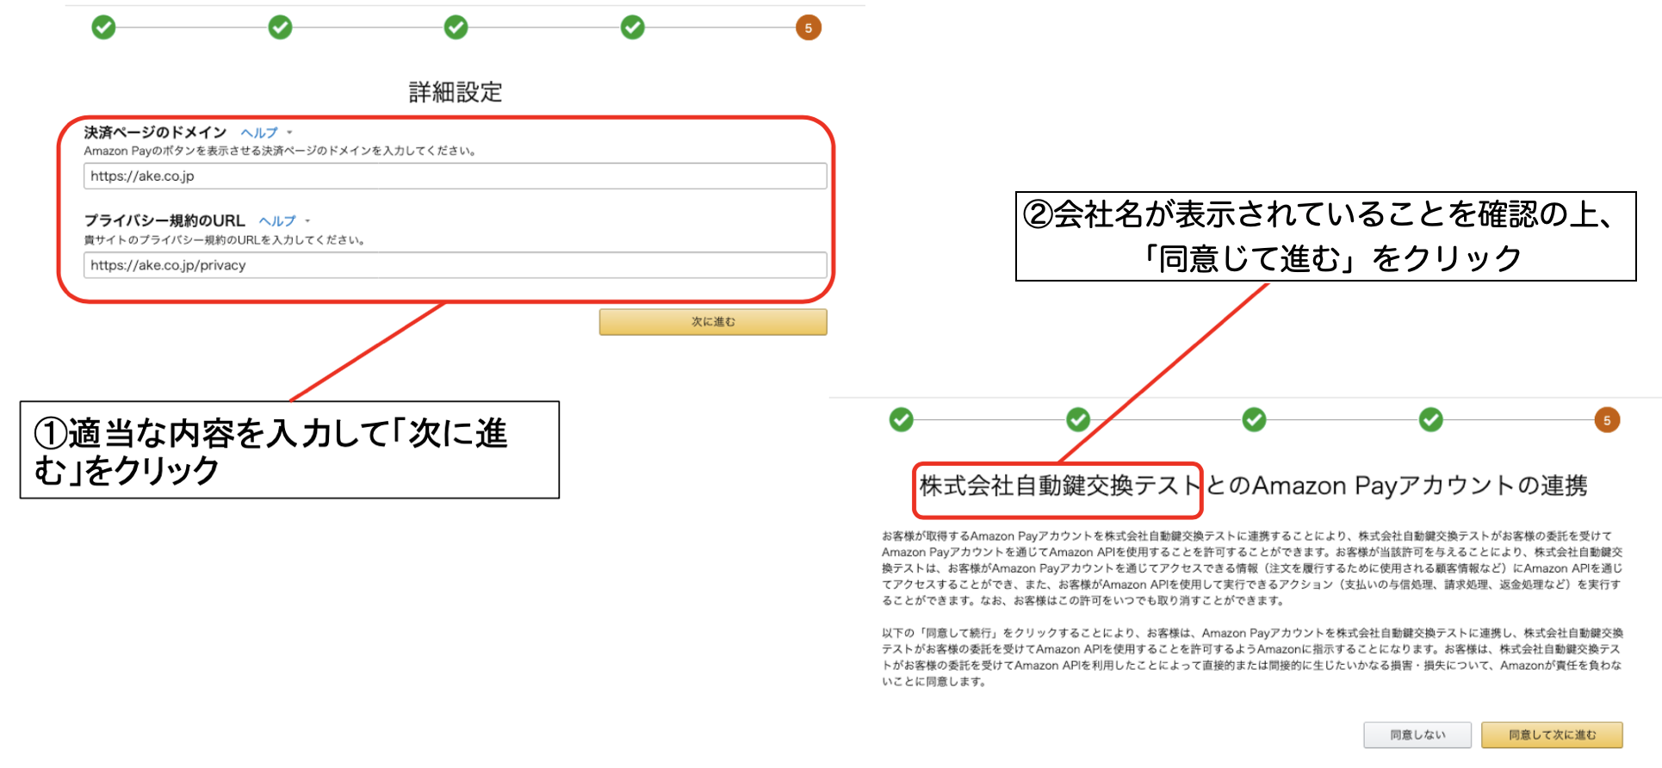Image resolution: width=1662 pixels, height=768 pixels.
Task: Click the first green checkmark step above 詳細設定
Action: pyautogui.click(x=103, y=28)
